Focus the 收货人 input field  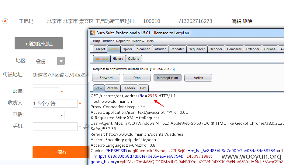55,103
